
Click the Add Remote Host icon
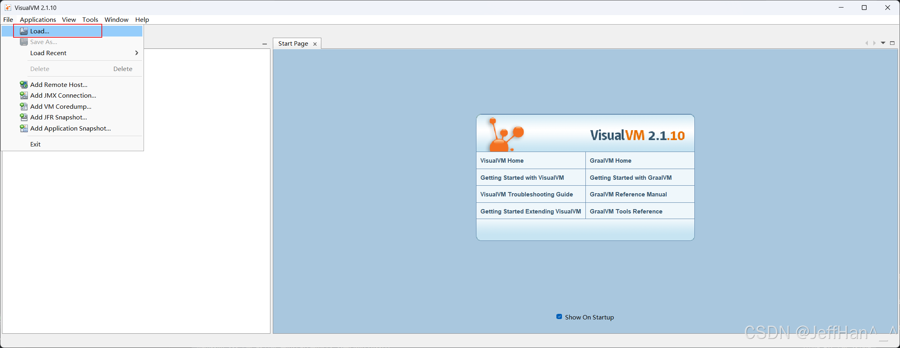(x=24, y=85)
